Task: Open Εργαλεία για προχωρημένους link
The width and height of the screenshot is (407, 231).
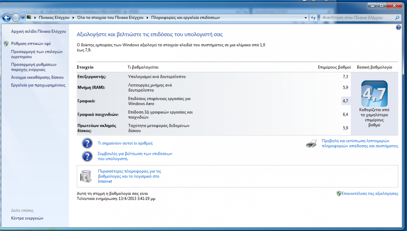Action: click(38, 85)
